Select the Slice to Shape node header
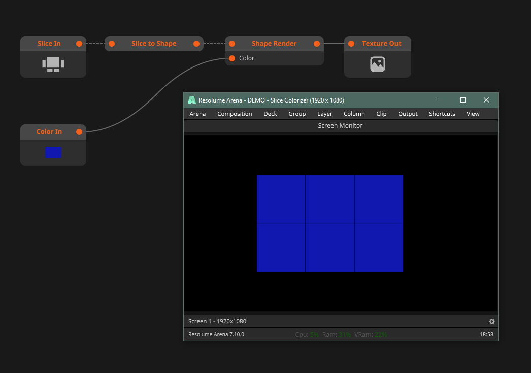Viewport: 531px width, 373px height. tap(154, 44)
